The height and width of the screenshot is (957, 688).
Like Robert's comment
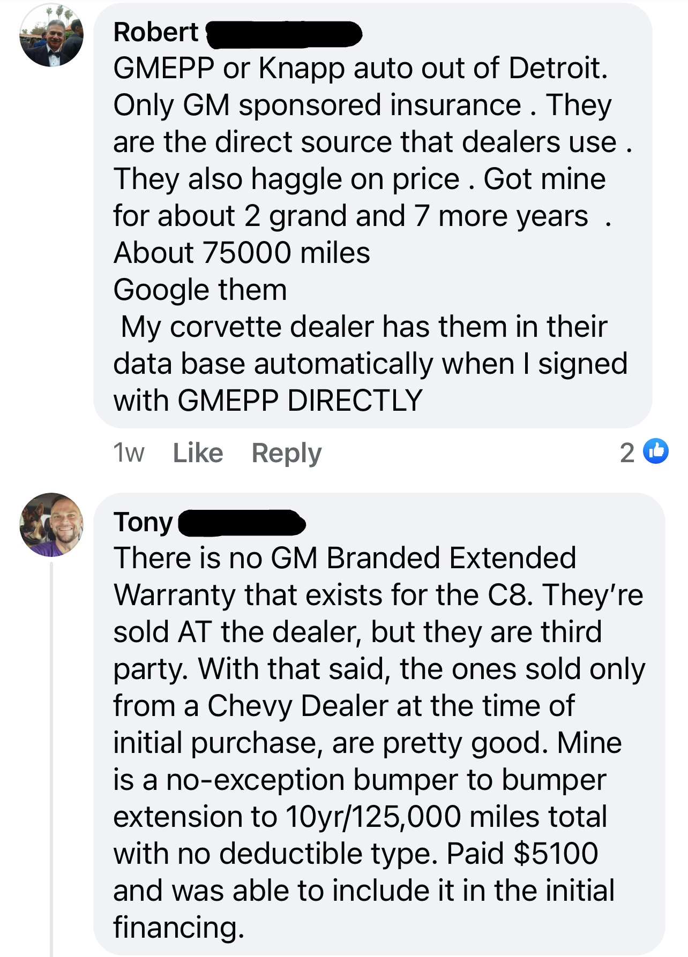[198, 453]
